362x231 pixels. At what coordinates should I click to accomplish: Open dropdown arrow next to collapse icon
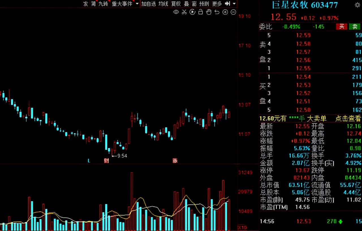tap(234, 4)
